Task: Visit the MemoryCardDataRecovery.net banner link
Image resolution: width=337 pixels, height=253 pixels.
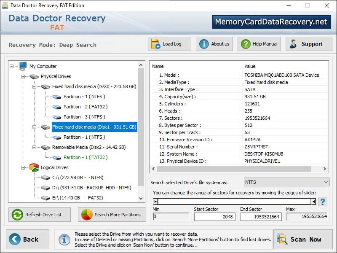Action: (x=272, y=22)
